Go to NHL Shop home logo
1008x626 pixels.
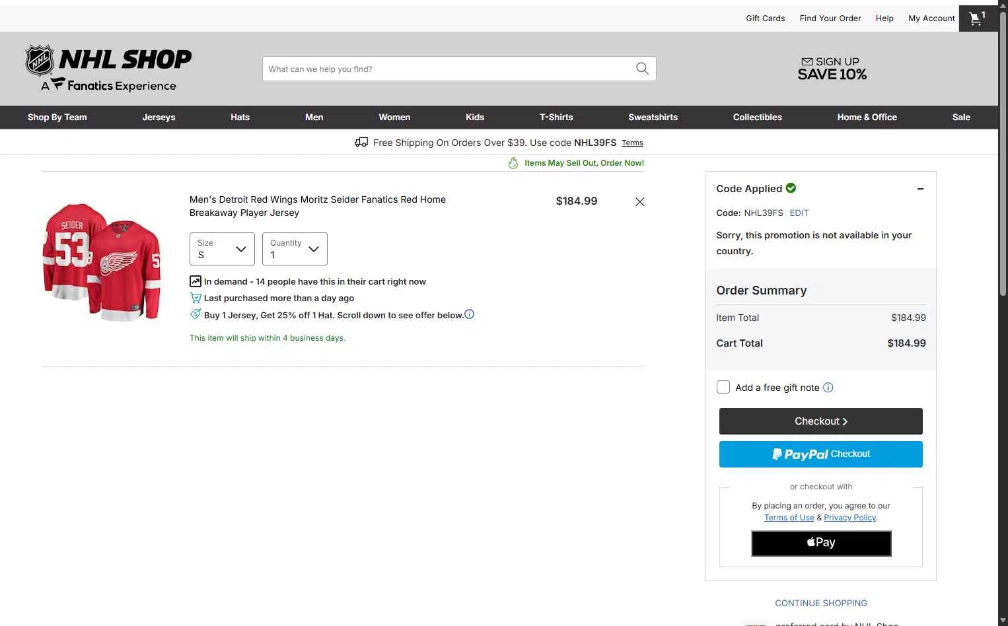[108, 68]
